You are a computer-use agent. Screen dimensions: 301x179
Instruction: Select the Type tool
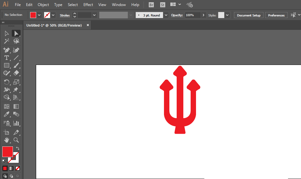[7, 58]
